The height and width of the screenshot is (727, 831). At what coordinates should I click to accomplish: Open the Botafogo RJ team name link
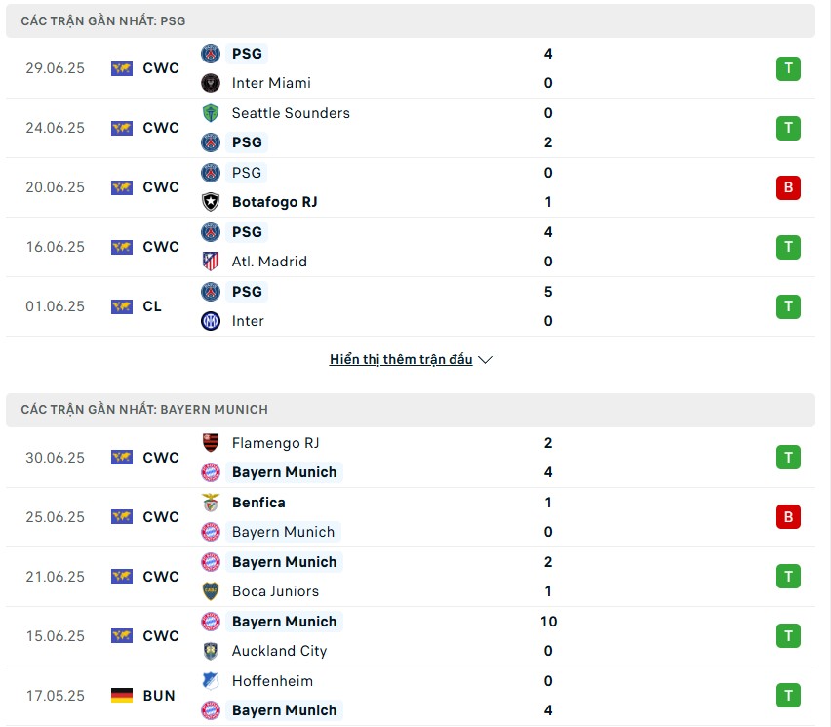tap(274, 202)
